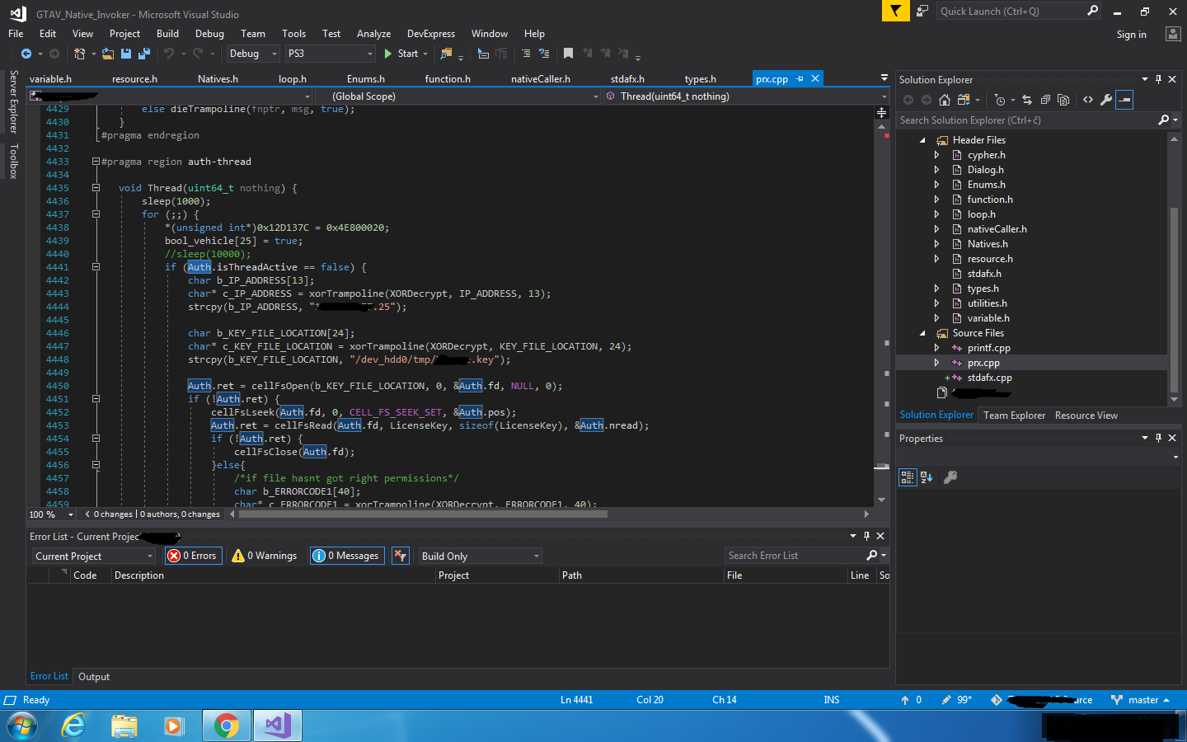This screenshot has height=742, width=1187.
Task: Click the Save All icon
Action: coord(144,54)
